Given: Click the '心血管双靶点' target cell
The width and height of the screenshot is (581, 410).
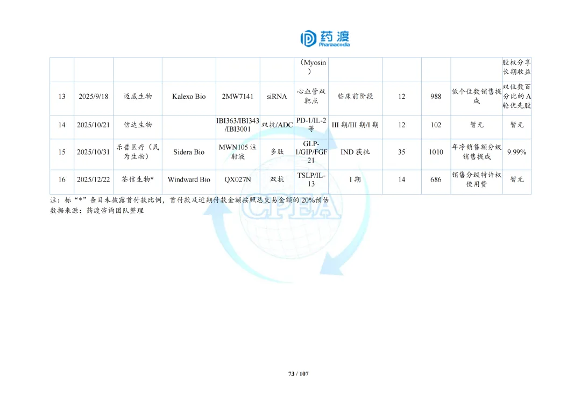Looking at the screenshot, I should (311, 99).
